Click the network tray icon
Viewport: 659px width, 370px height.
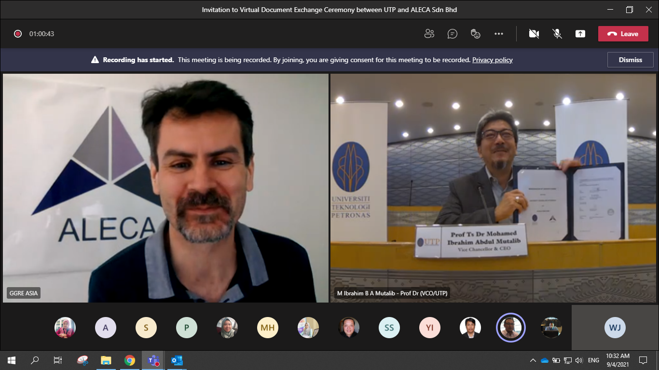568,360
